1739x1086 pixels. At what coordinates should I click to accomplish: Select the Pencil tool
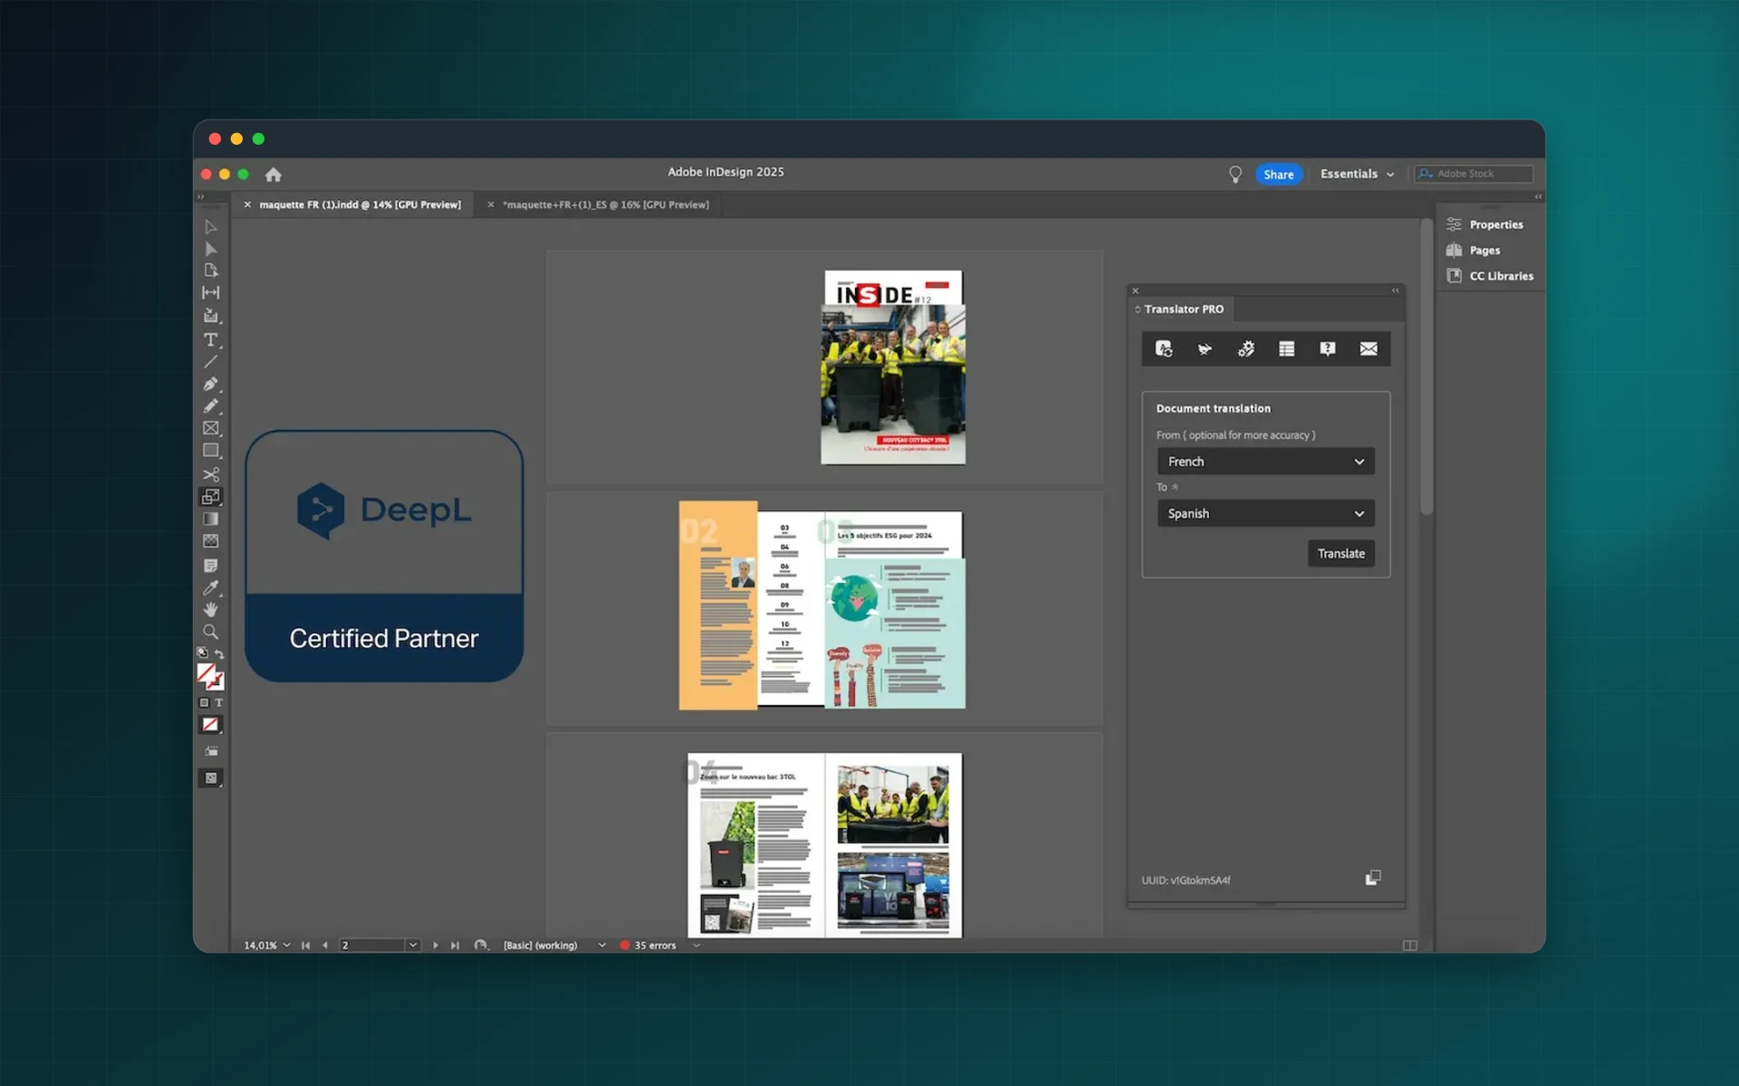point(210,406)
